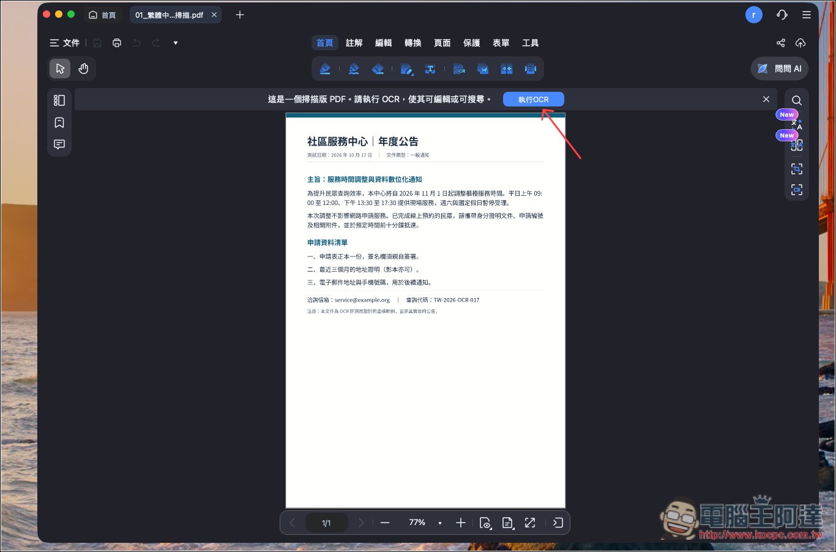Zoom out using the minus button
Viewport: 836px width, 552px height.
tap(385, 523)
